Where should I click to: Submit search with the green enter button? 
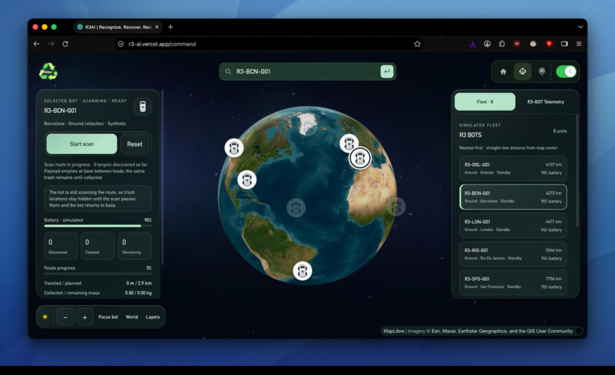387,72
